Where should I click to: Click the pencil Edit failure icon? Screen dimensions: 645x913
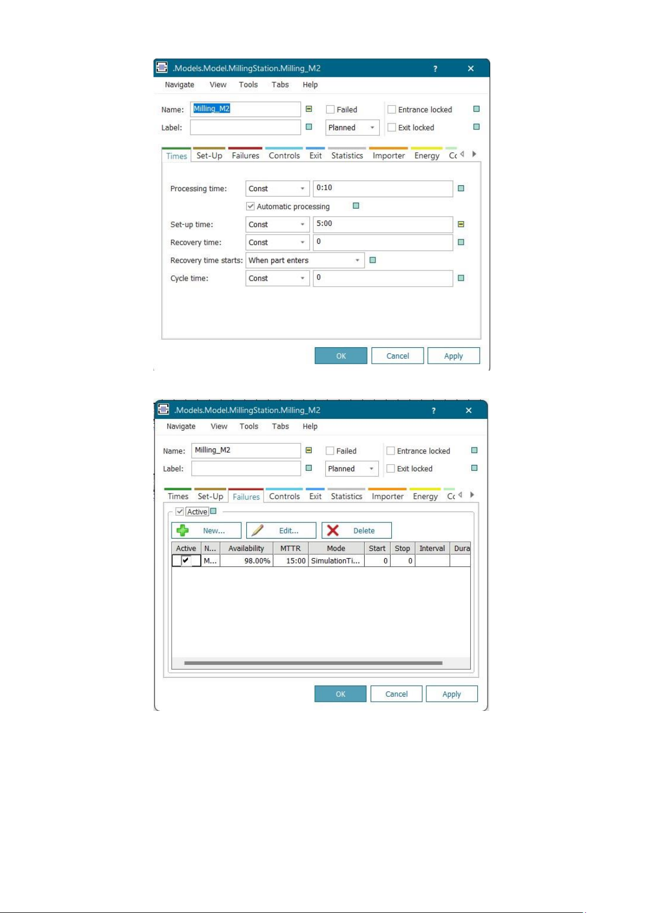pyautogui.click(x=258, y=530)
